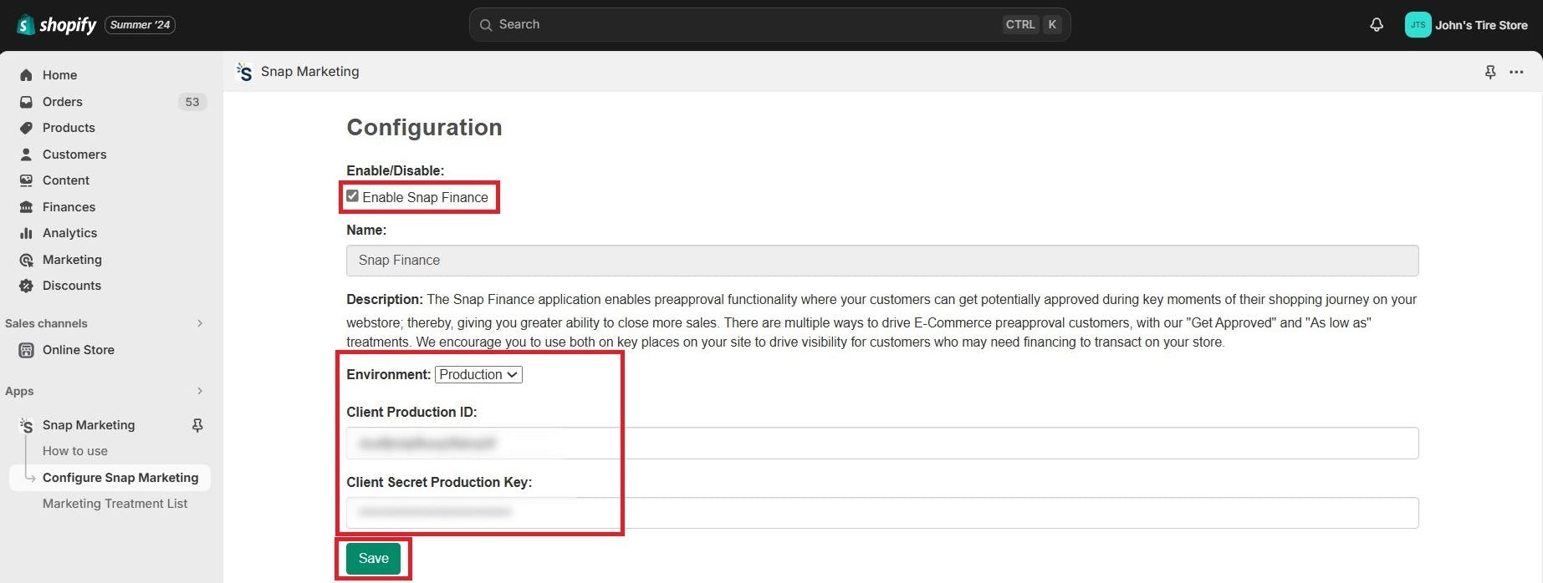Screen dimensions: 1543x583
Task: Open the notifications bell
Action: [x=1376, y=25]
